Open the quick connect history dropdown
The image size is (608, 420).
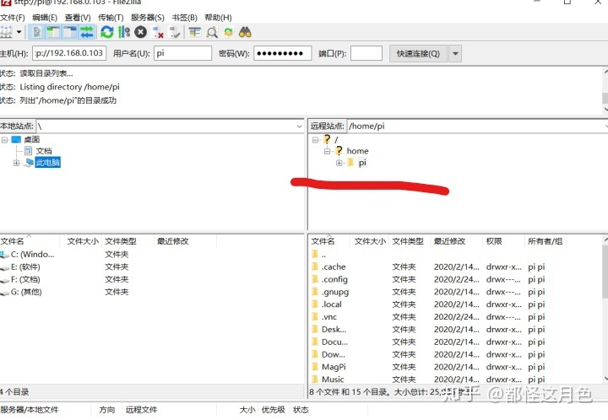(455, 53)
